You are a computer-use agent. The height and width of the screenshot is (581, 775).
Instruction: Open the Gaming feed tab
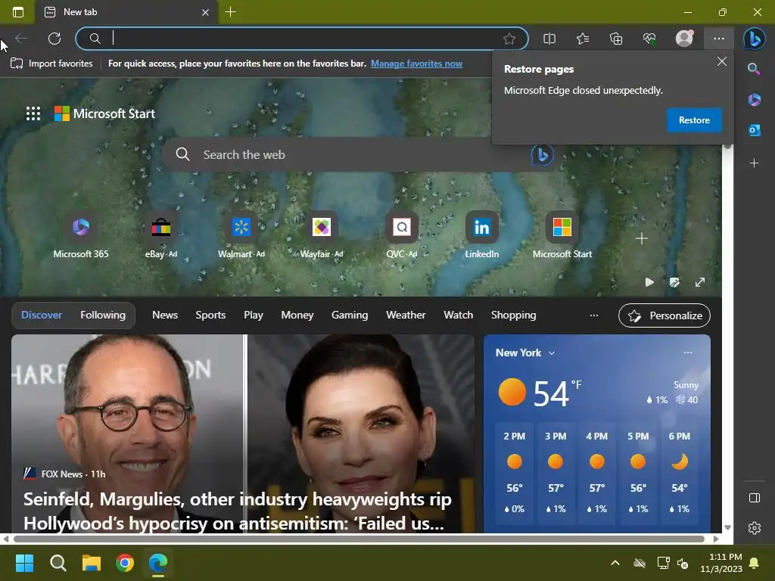coord(350,315)
